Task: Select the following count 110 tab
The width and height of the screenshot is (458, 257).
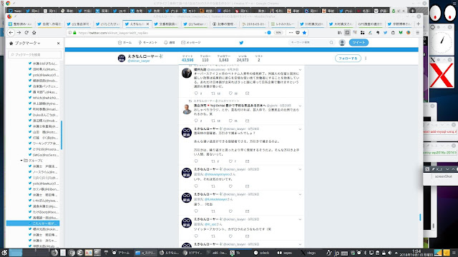Action: [x=205, y=59]
